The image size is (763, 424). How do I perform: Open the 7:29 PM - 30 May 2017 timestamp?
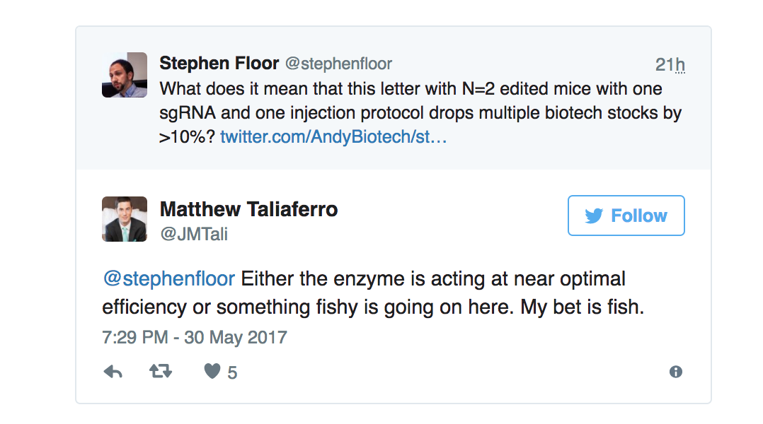pos(195,336)
